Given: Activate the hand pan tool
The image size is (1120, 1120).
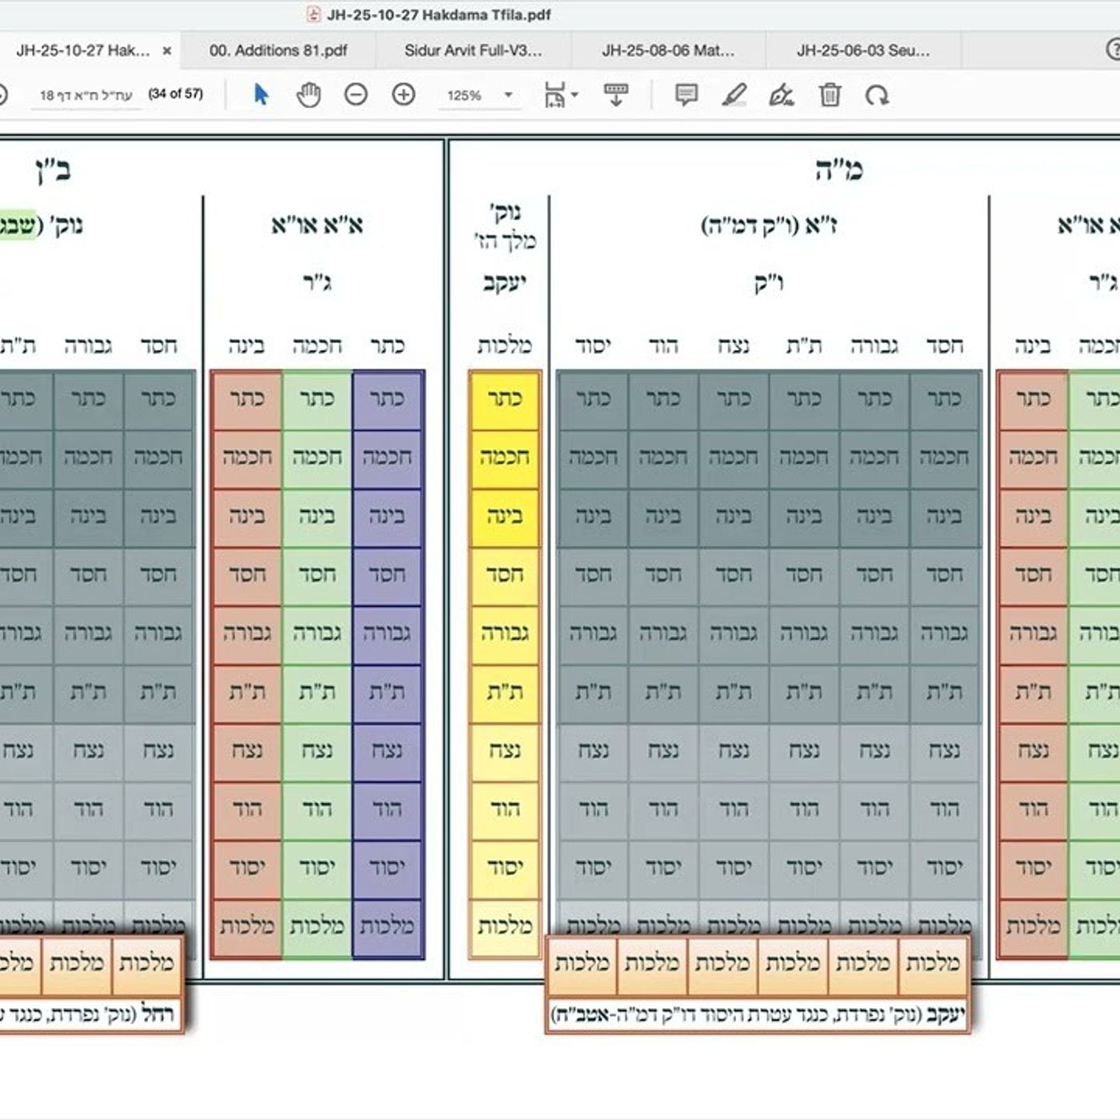Looking at the screenshot, I should coord(308,95).
